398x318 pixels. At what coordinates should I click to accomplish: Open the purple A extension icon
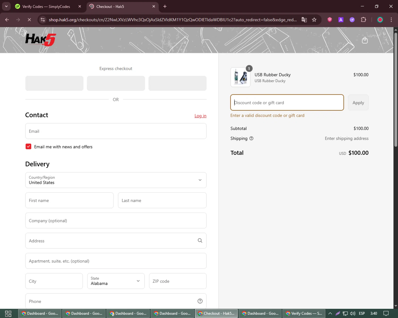point(341,20)
